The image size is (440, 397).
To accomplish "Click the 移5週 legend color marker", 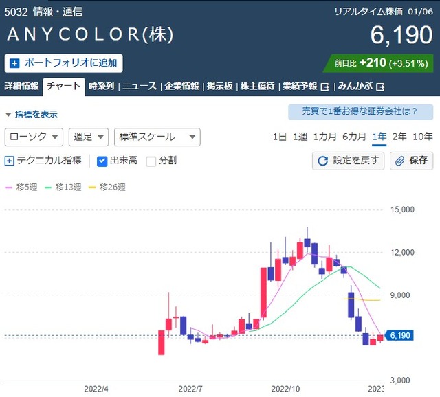I will (x=9, y=188).
